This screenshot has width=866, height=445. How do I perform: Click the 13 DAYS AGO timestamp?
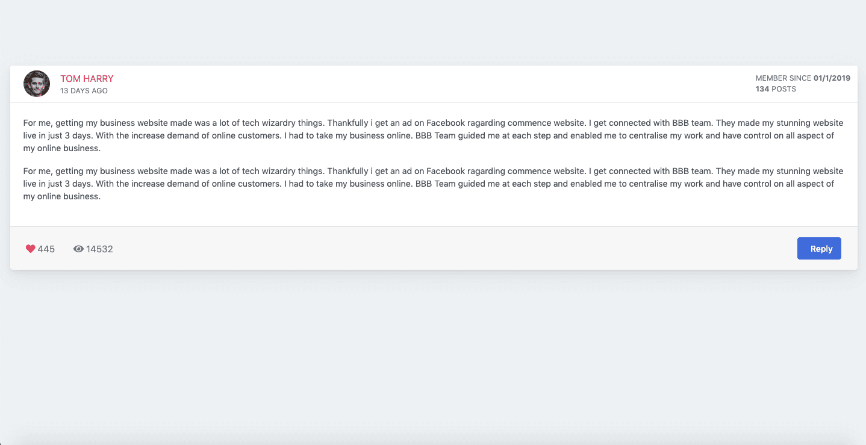84,90
